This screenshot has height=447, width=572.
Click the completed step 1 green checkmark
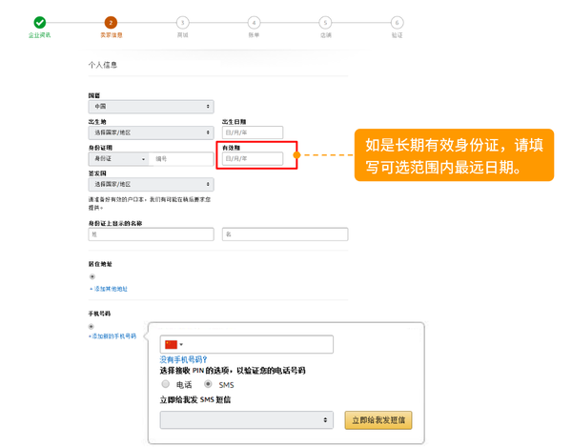40,23
